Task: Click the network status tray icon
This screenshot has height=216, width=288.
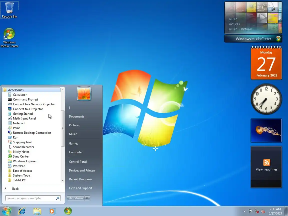Action: coord(257,211)
